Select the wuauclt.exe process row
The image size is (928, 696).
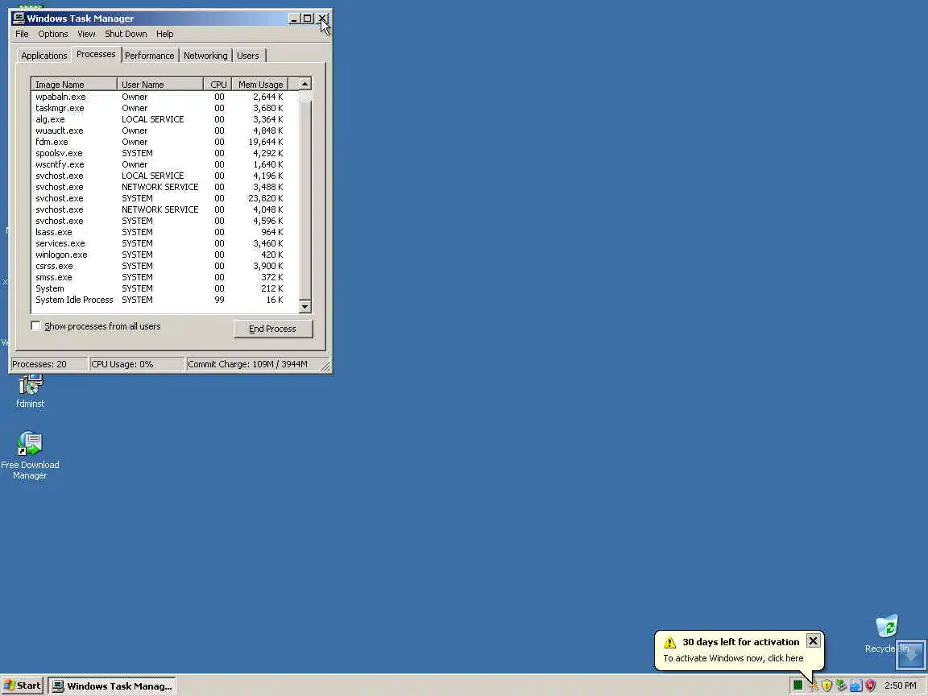165,130
